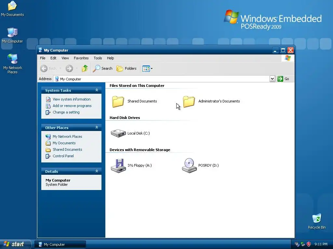Select the Recycle Bin desktop icon
333x249 pixels.
pos(317,221)
